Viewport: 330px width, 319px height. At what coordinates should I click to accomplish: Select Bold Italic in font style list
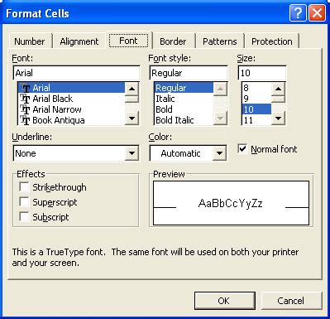(175, 120)
